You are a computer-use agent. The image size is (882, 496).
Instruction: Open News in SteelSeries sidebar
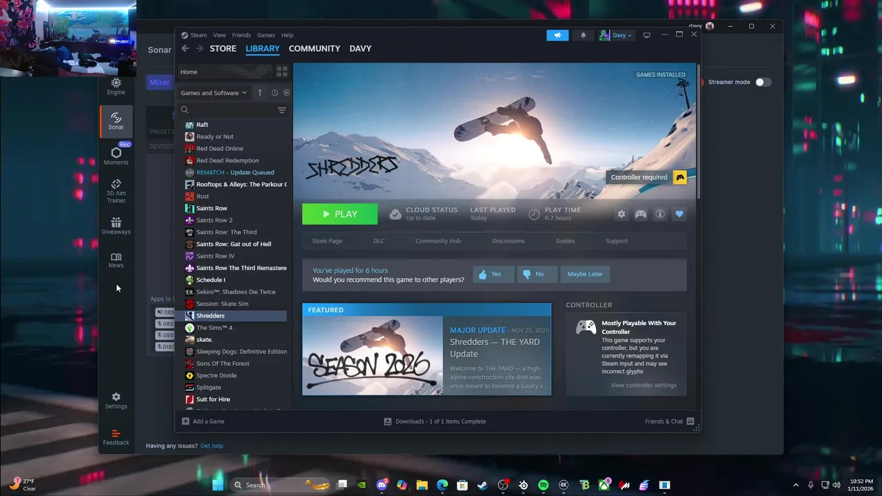click(x=116, y=260)
